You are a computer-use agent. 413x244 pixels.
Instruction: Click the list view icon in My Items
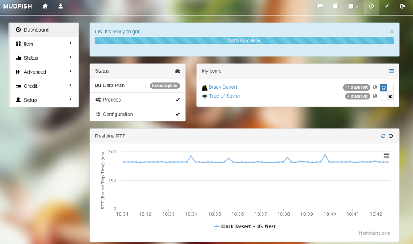(391, 71)
